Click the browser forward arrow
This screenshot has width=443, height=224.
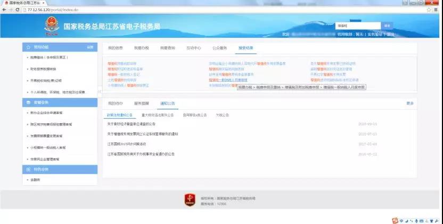[11, 10]
